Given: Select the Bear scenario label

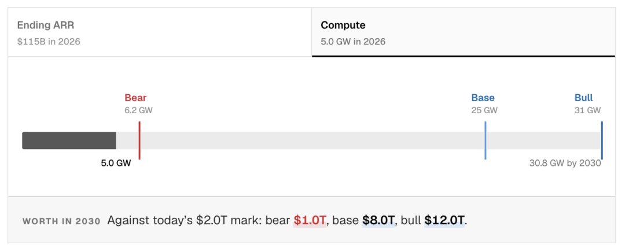Looking at the screenshot, I should (x=135, y=98).
